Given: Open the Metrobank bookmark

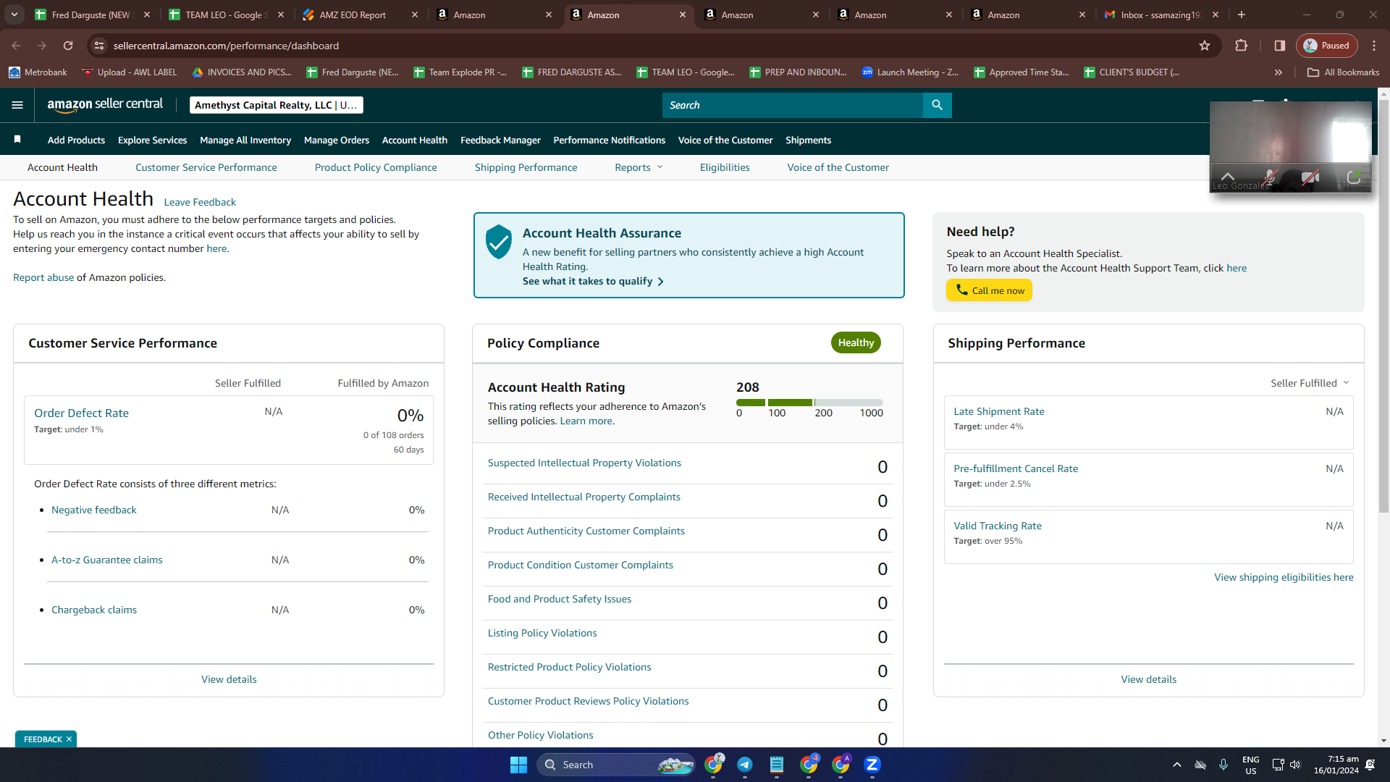Looking at the screenshot, I should (x=38, y=72).
